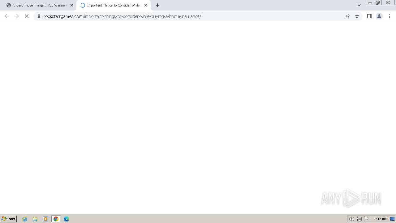Go back to previous page
The width and height of the screenshot is (396, 223).
point(7,16)
